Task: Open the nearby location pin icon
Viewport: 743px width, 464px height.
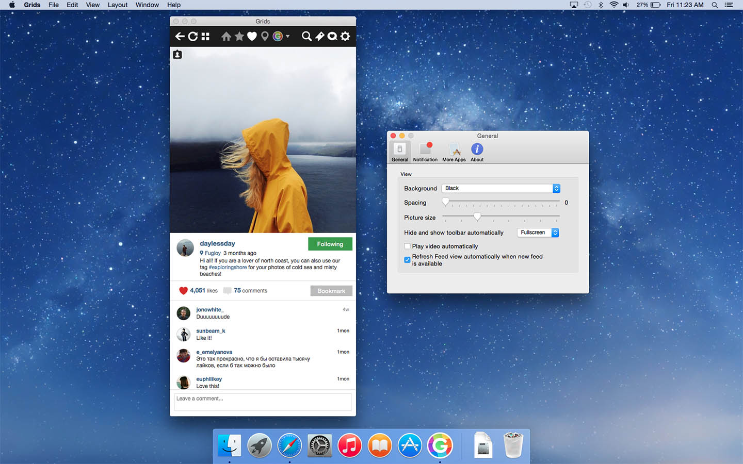Action: (x=265, y=36)
